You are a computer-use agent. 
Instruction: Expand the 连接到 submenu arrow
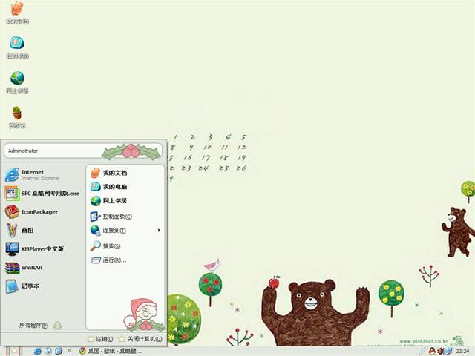pos(159,231)
